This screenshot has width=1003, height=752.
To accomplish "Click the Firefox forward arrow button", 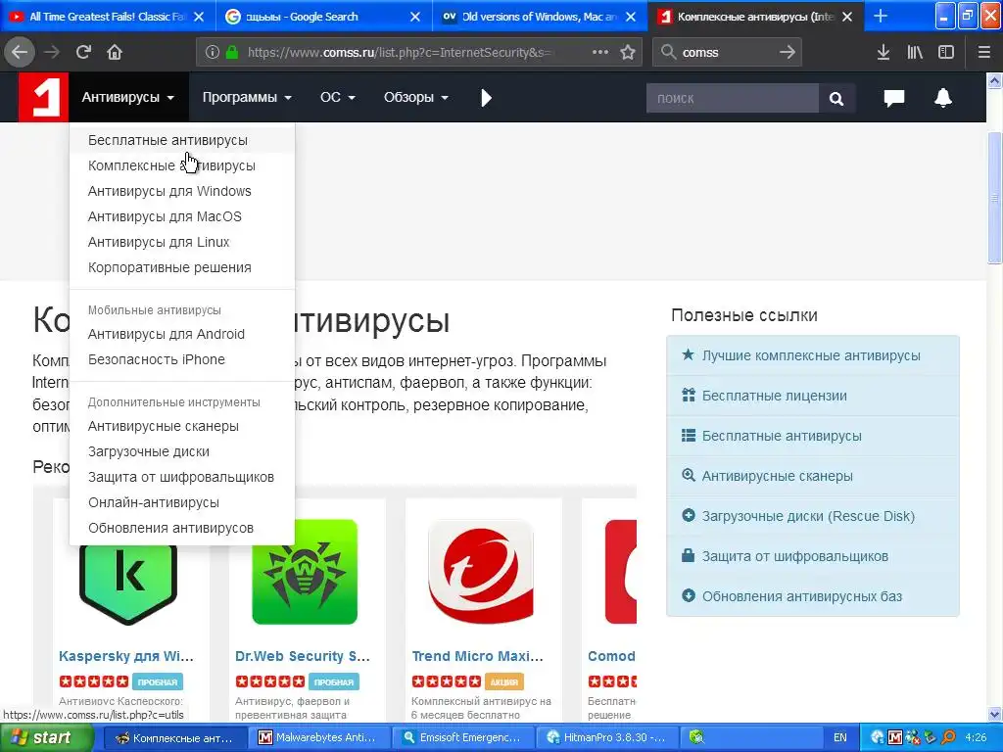I will (x=52, y=52).
